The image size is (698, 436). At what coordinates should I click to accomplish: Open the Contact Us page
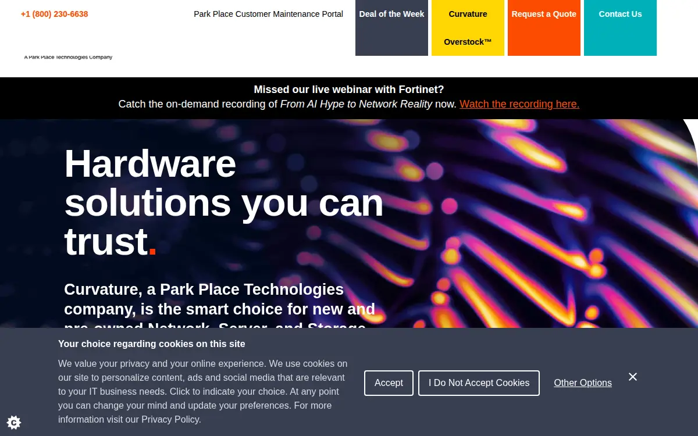point(620,28)
